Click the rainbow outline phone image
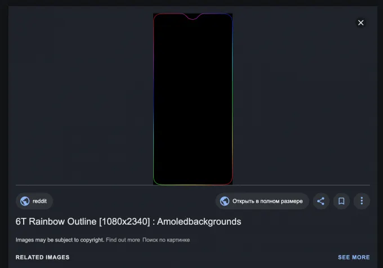383x268 pixels. click(x=193, y=99)
